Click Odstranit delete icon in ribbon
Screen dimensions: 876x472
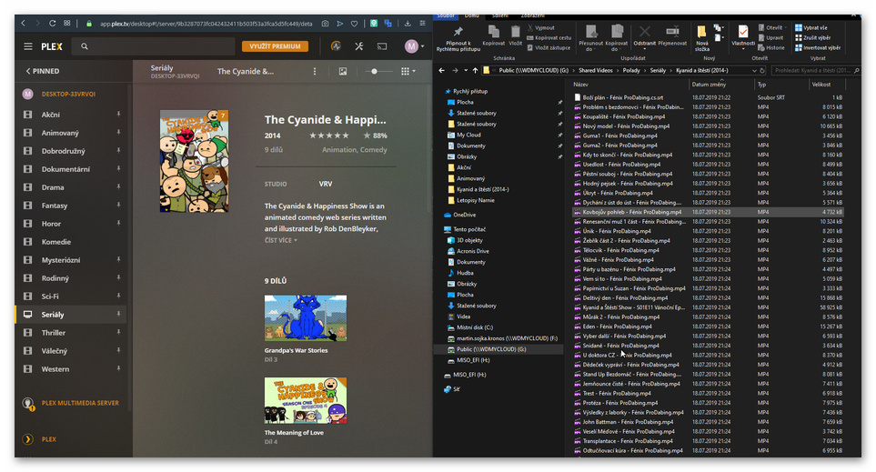[644, 35]
